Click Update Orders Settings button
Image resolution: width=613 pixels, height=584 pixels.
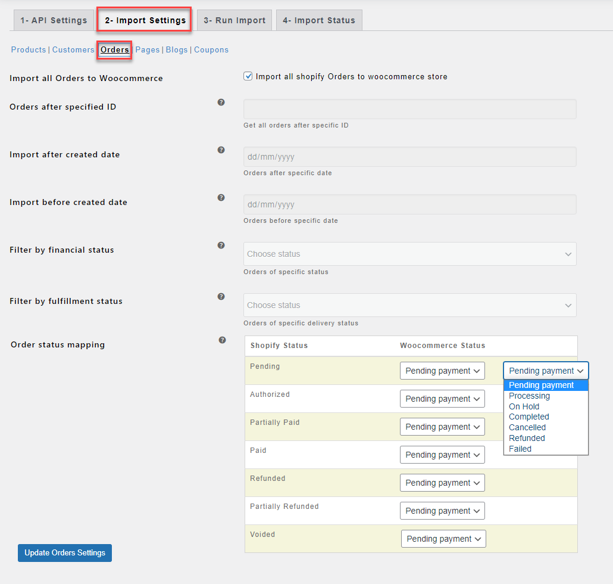point(65,552)
